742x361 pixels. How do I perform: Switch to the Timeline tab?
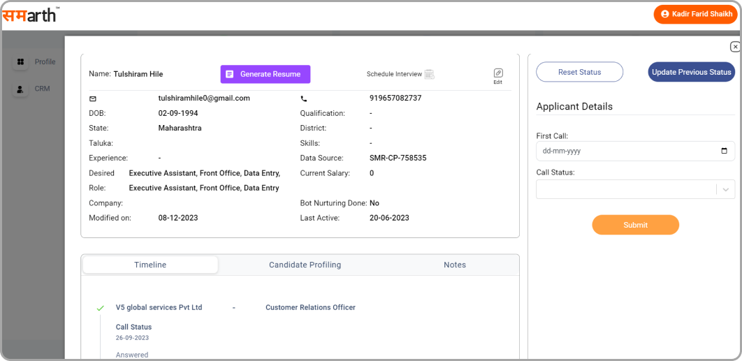point(150,265)
